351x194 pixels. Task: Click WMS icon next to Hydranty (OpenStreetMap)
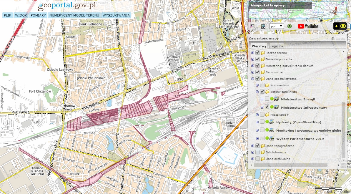[x=272, y=122]
